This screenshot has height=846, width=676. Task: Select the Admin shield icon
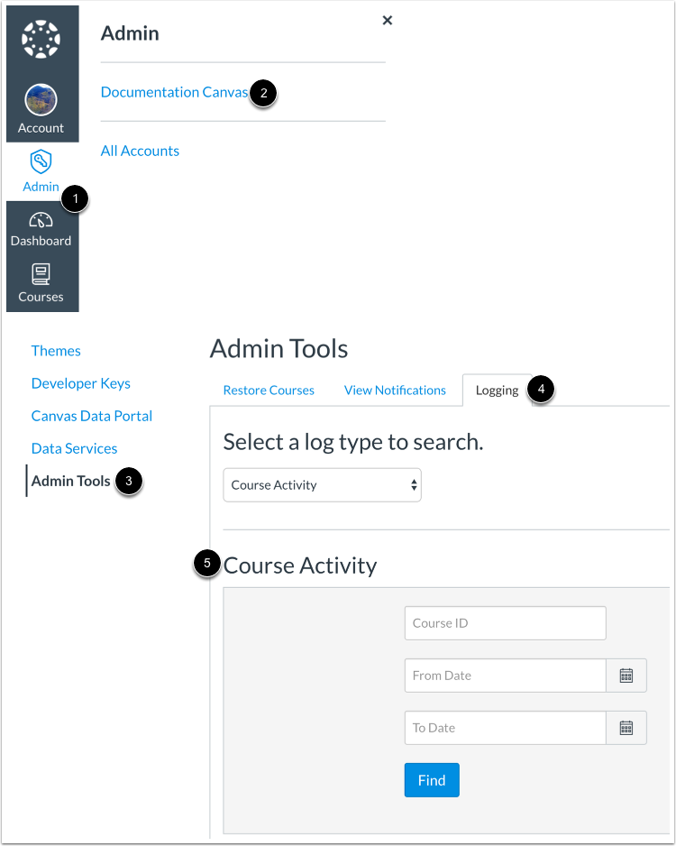41,161
